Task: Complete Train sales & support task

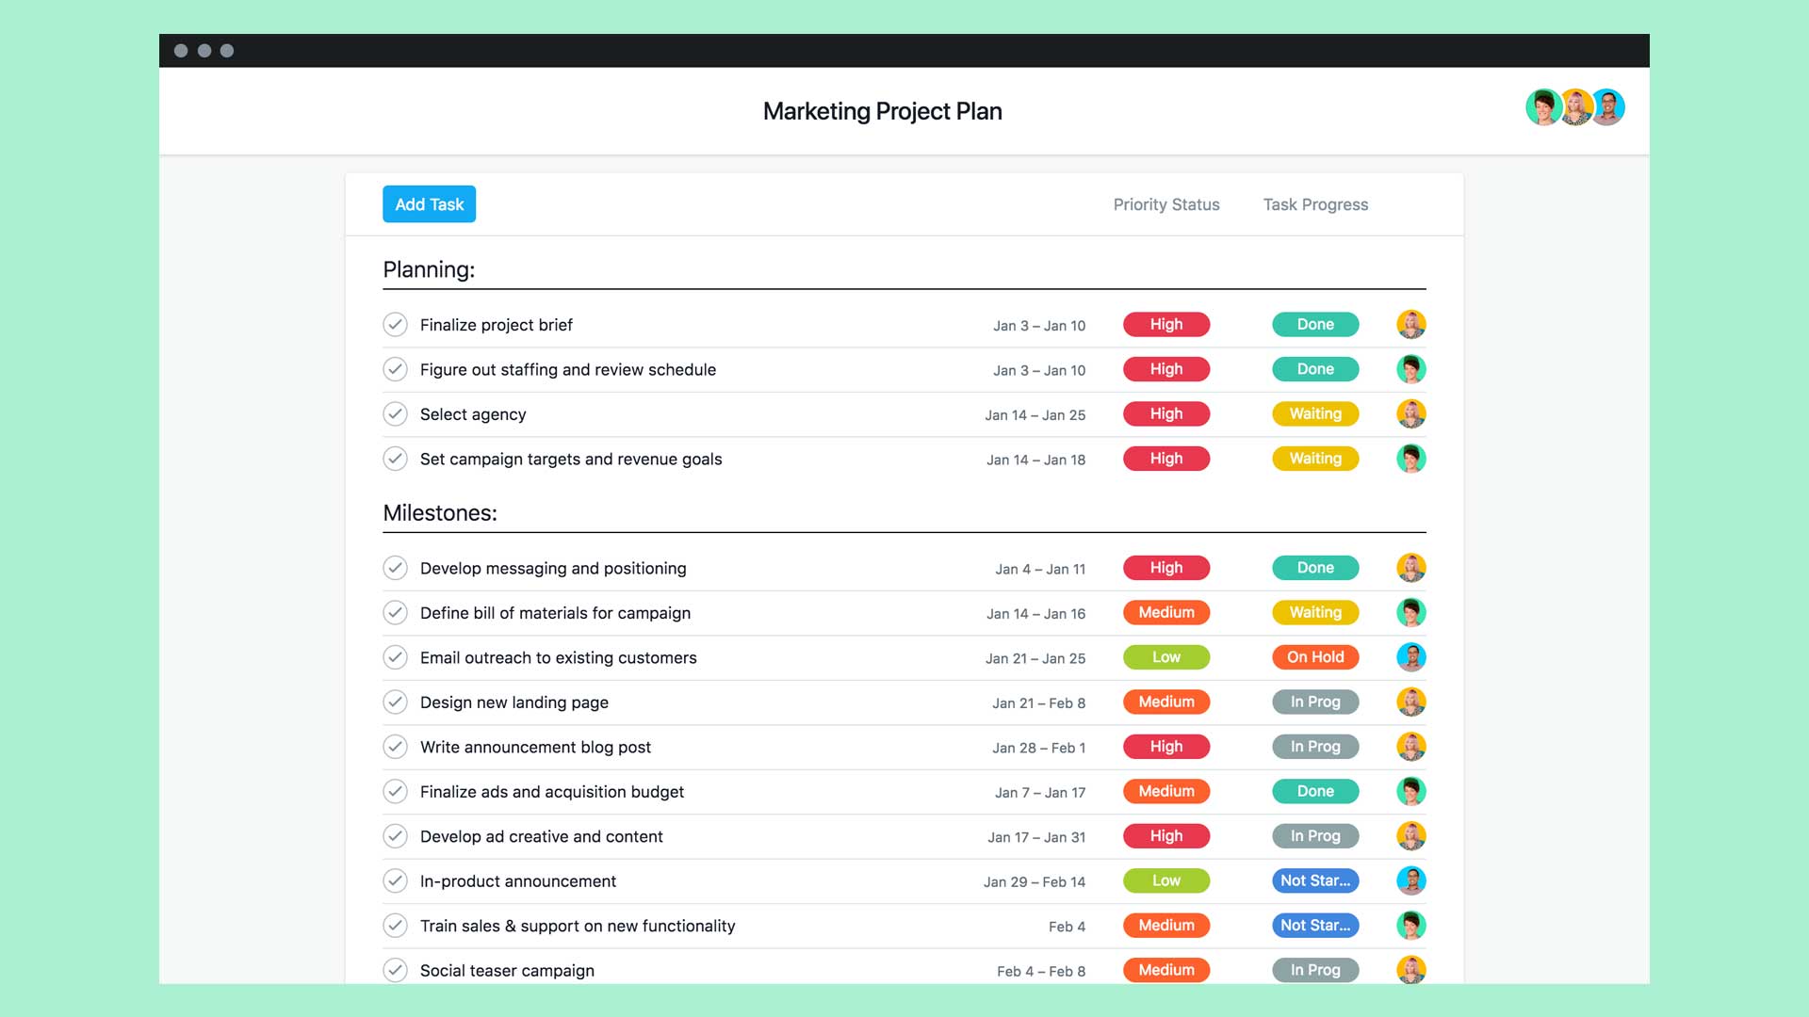Action: pos(395,926)
